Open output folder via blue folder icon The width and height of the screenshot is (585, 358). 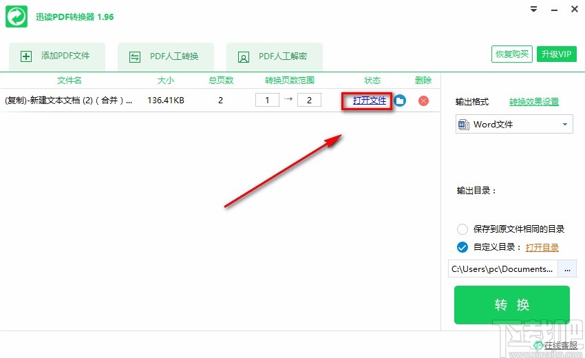pos(400,101)
